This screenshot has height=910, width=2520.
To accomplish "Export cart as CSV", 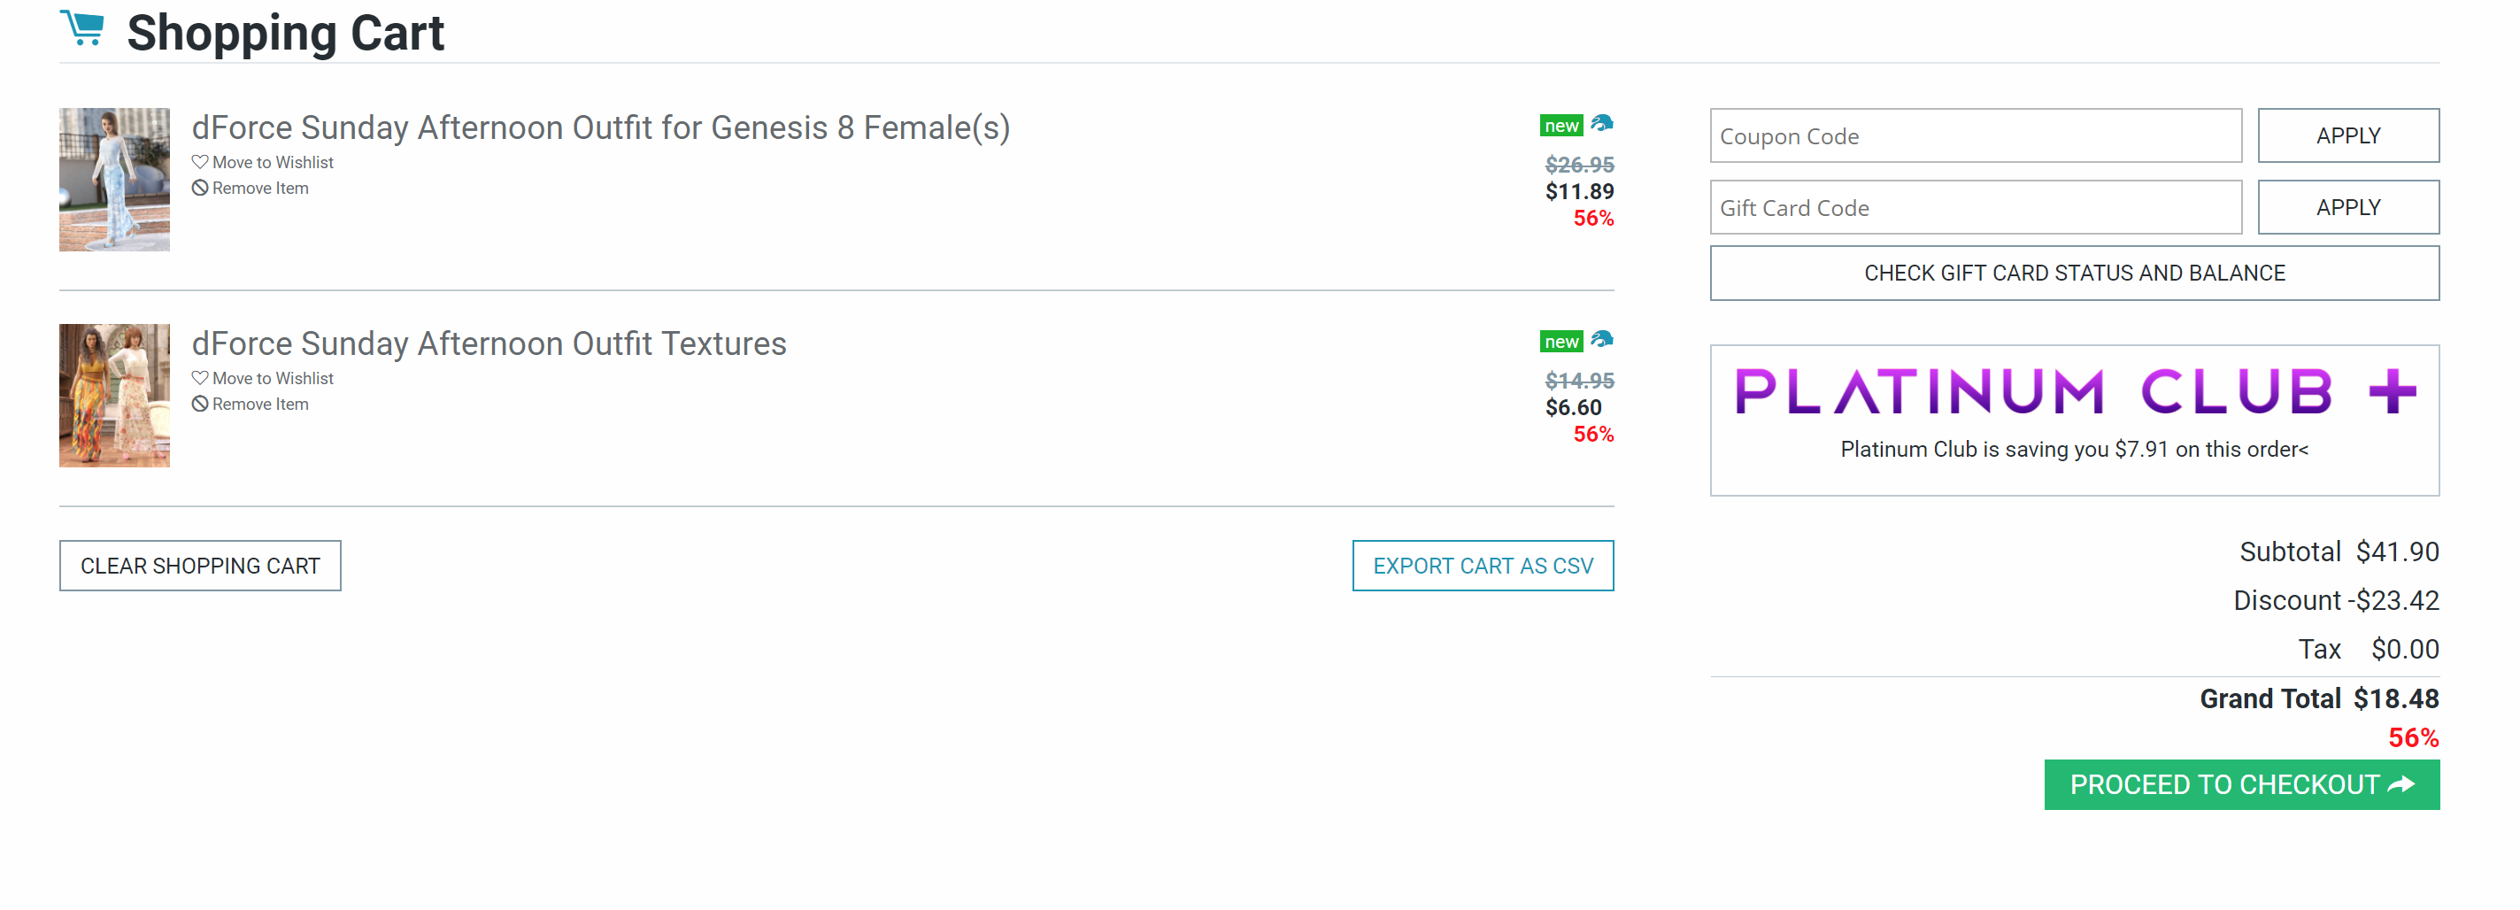I will [1482, 566].
